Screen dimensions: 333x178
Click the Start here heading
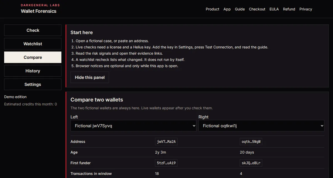[82, 32]
